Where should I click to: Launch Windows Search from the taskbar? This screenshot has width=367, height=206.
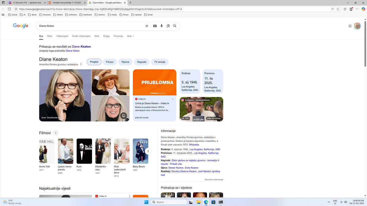(x=169, y=202)
